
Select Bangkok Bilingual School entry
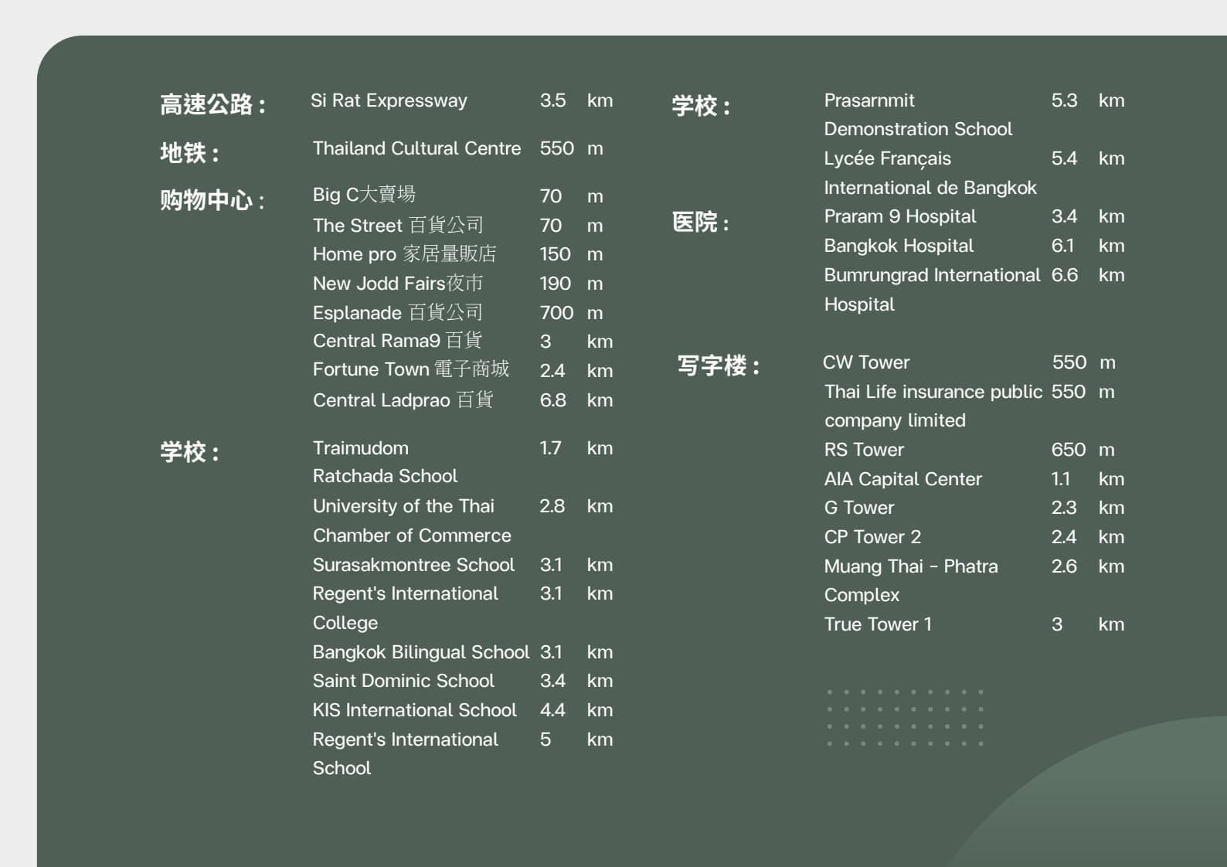[x=421, y=652]
